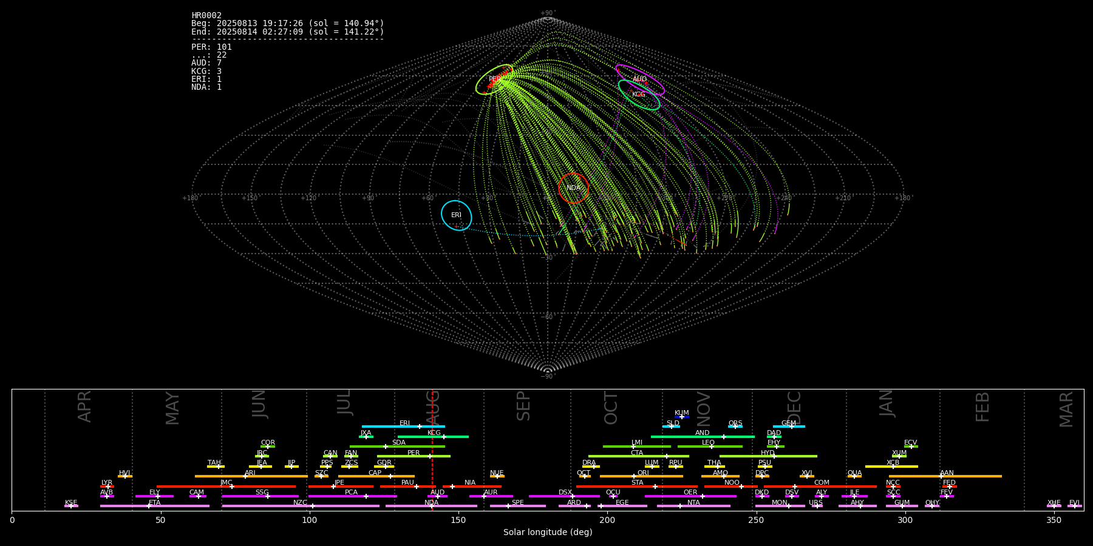Select the NUE shower bar in September
The height and width of the screenshot is (546, 1093).
point(497,476)
